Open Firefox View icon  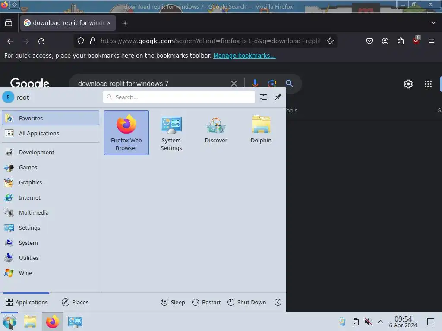click(9, 23)
